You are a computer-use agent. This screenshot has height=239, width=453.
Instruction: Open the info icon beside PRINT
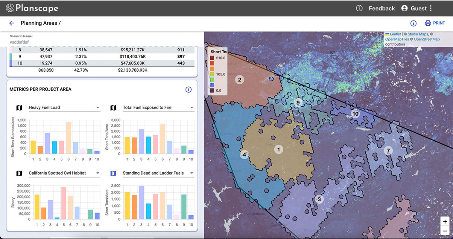pyautogui.click(x=413, y=23)
